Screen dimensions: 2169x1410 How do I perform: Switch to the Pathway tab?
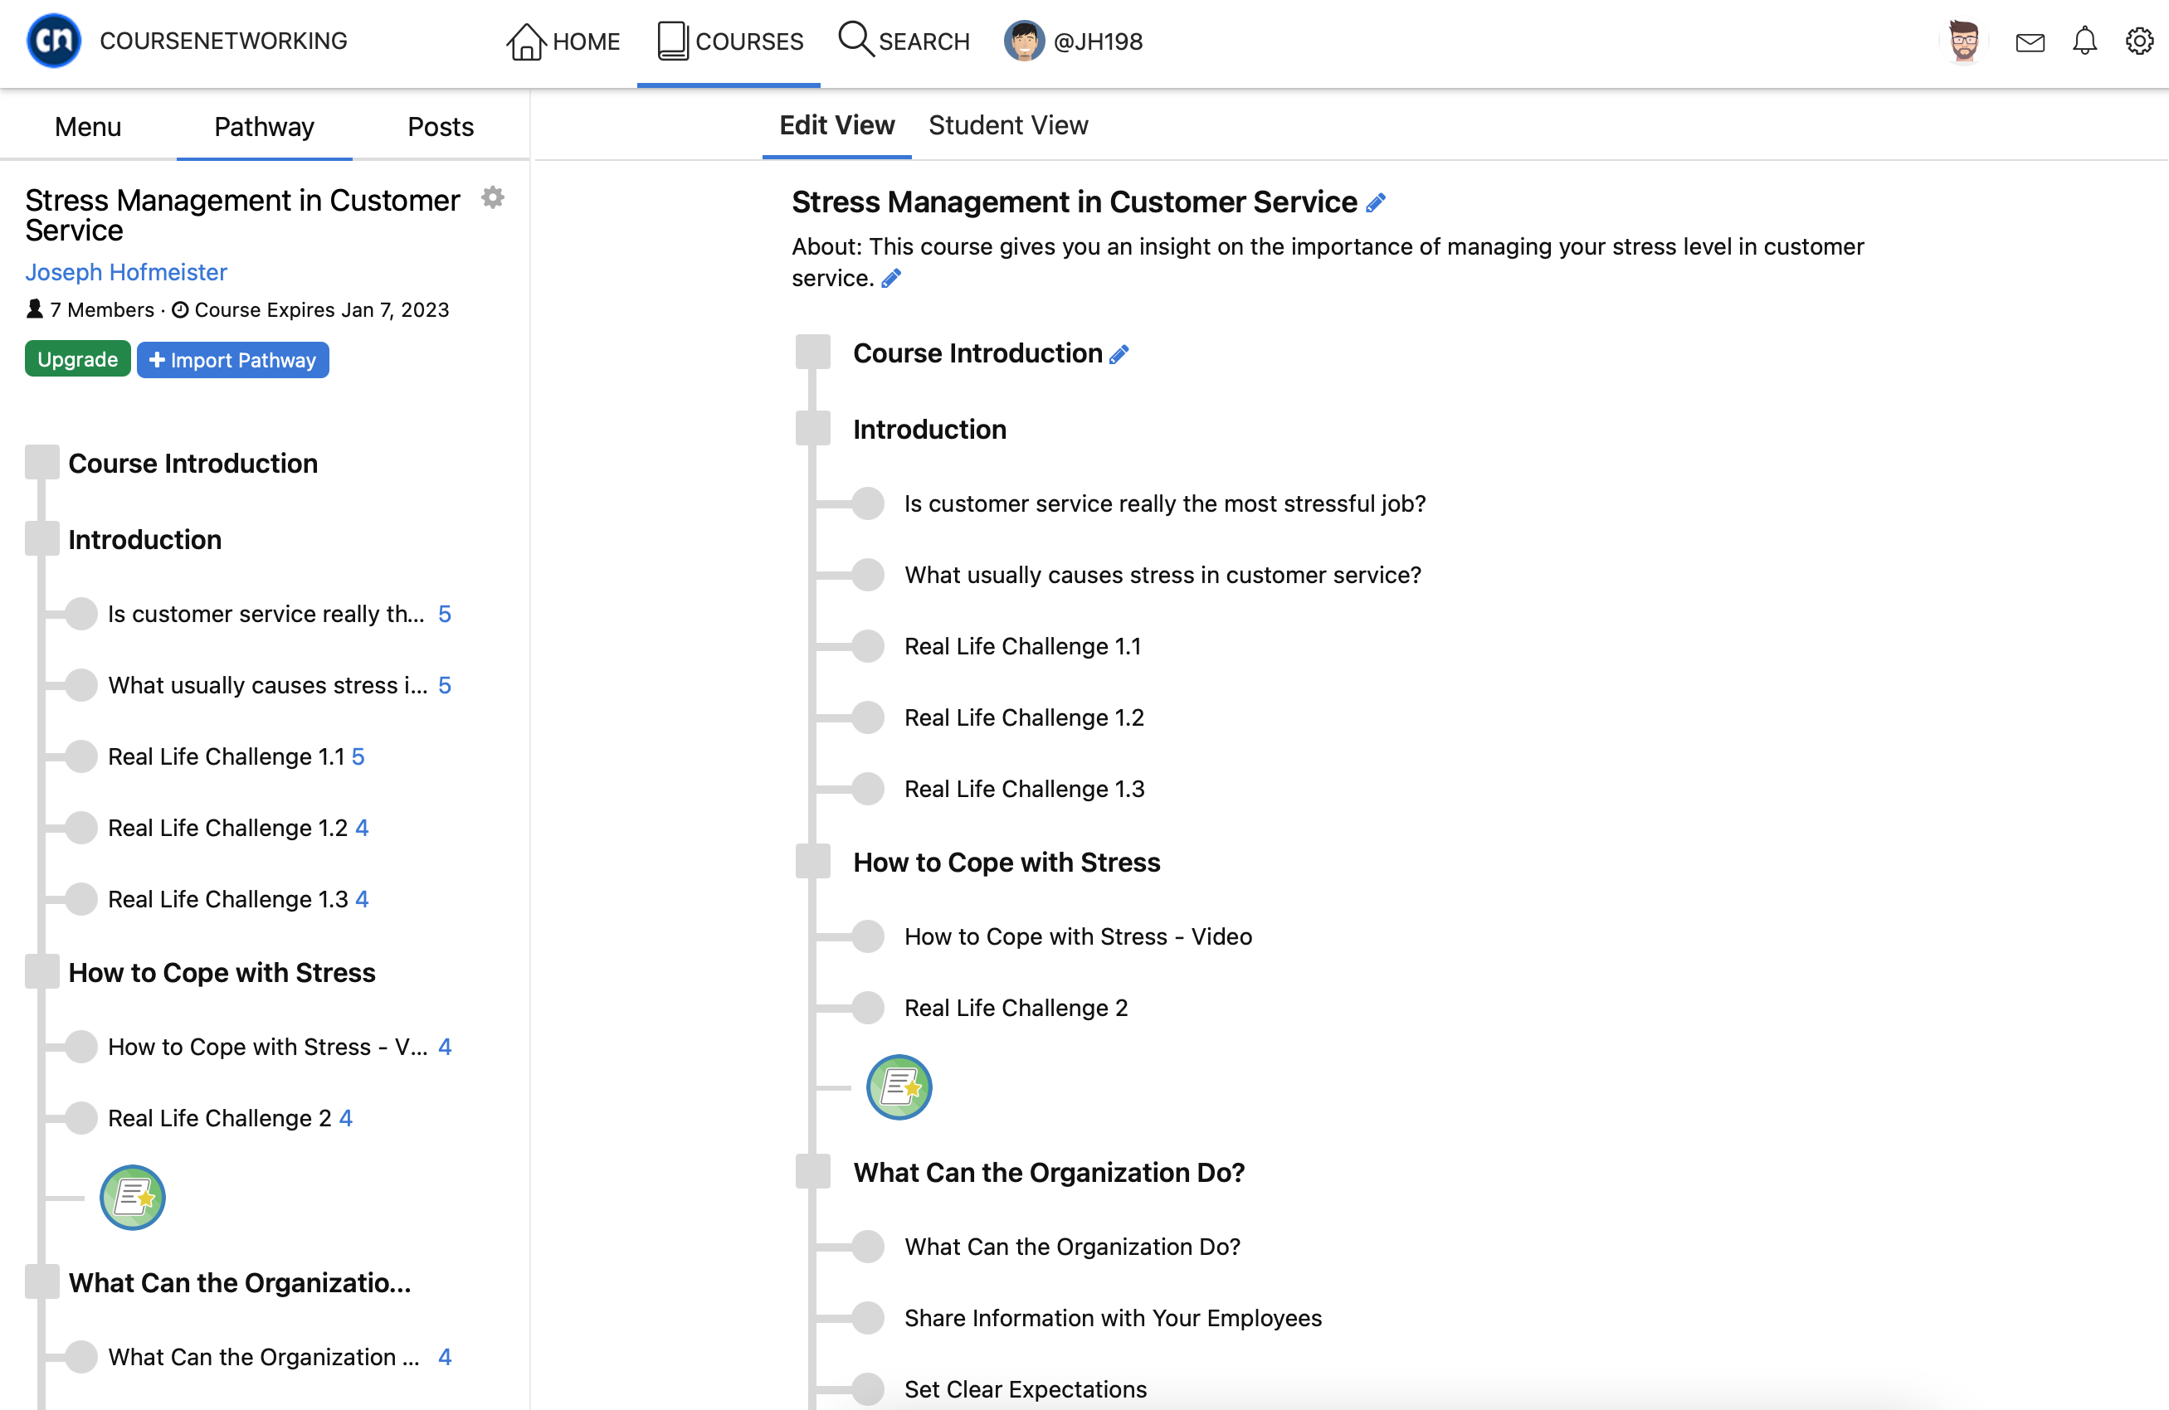(x=265, y=127)
